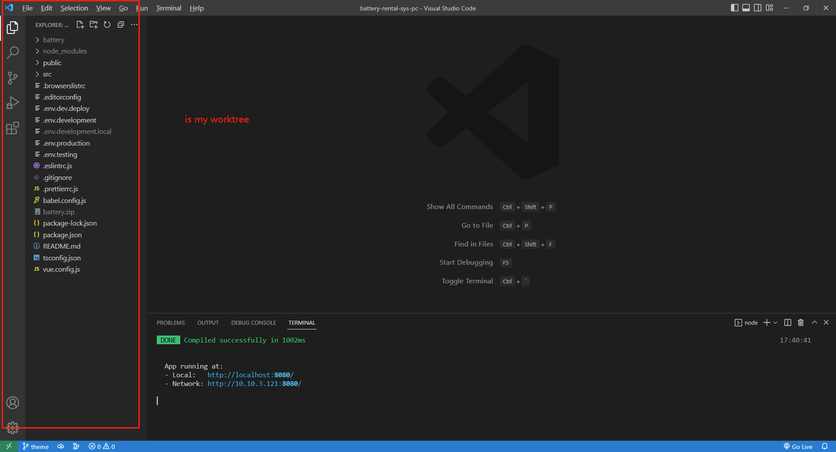
Task: Expand the src folder
Action: pyautogui.click(x=47, y=74)
